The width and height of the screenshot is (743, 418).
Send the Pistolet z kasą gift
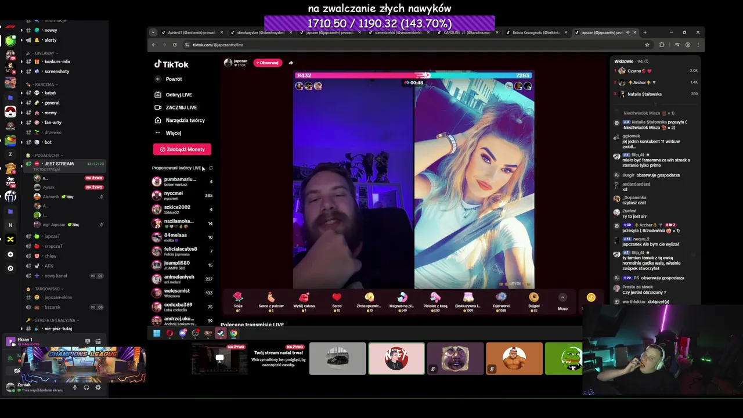click(x=435, y=301)
